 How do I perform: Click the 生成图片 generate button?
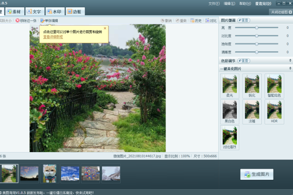pos(257,175)
